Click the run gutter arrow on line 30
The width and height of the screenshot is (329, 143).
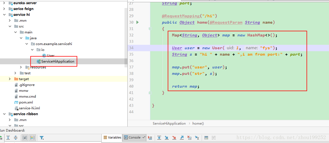click(137, 22)
